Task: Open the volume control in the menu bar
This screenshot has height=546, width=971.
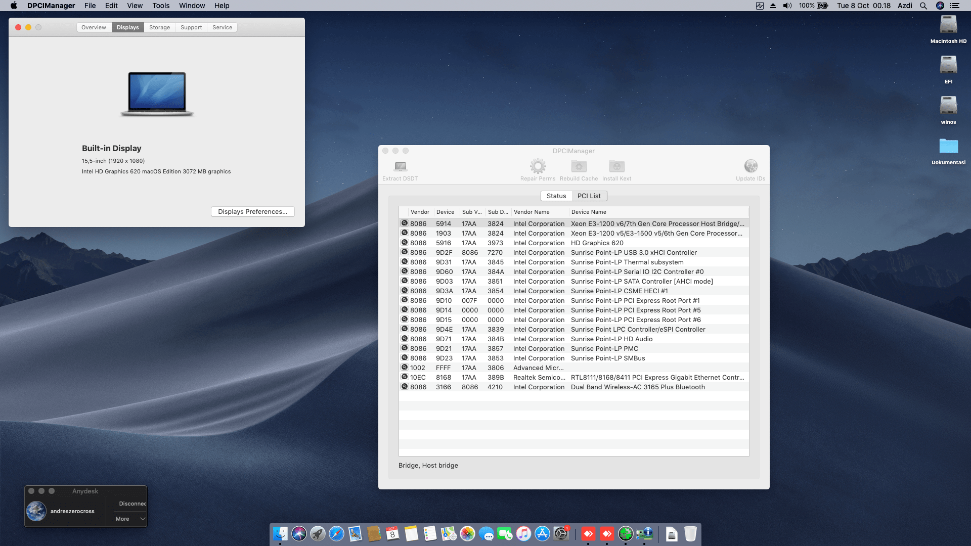Action: click(x=787, y=6)
